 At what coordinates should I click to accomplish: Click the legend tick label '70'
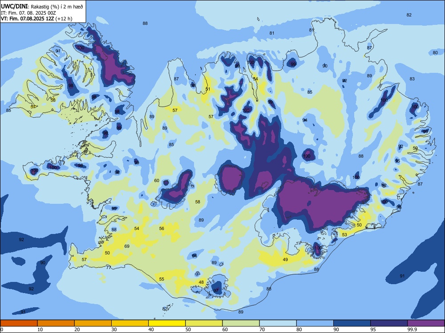pos(262,329)
